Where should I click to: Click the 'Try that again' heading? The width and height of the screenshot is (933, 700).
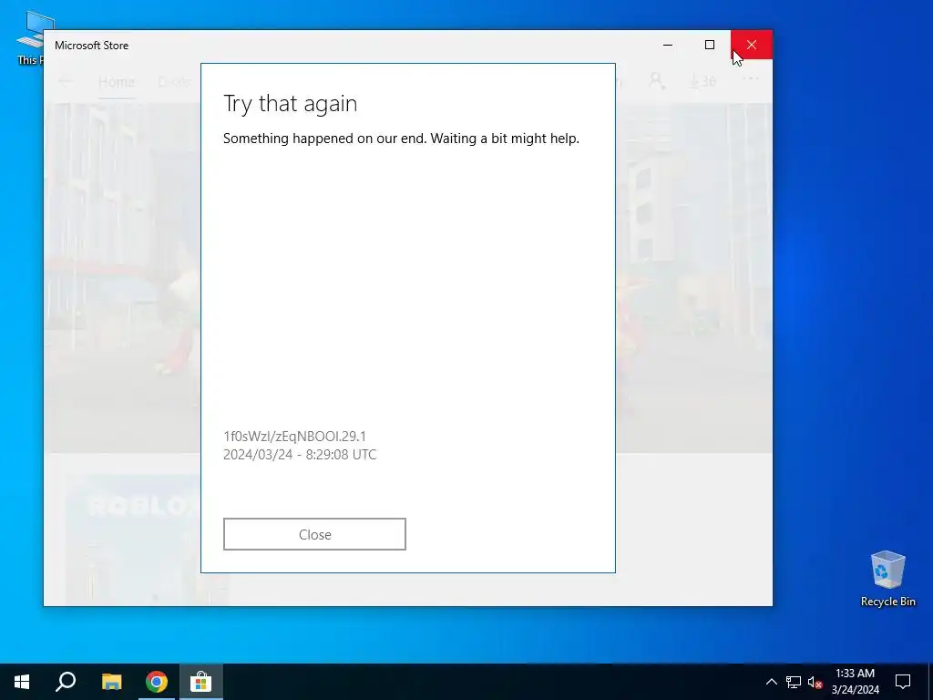(291, 104)
